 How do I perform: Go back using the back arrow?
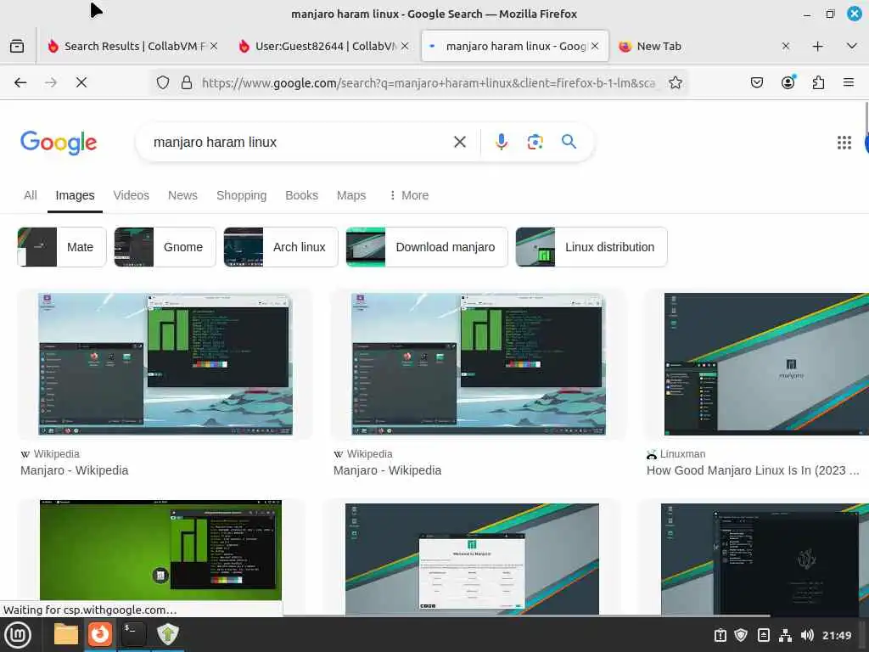(20, 82)
